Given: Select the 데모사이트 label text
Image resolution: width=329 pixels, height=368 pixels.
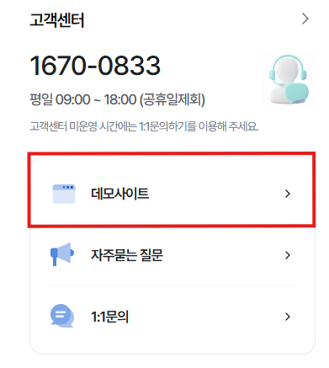Looking at the screenshot, I should (119, 194).
